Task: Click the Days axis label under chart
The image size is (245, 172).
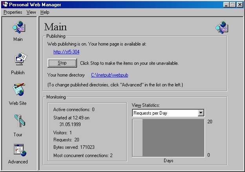Action: 168,161
